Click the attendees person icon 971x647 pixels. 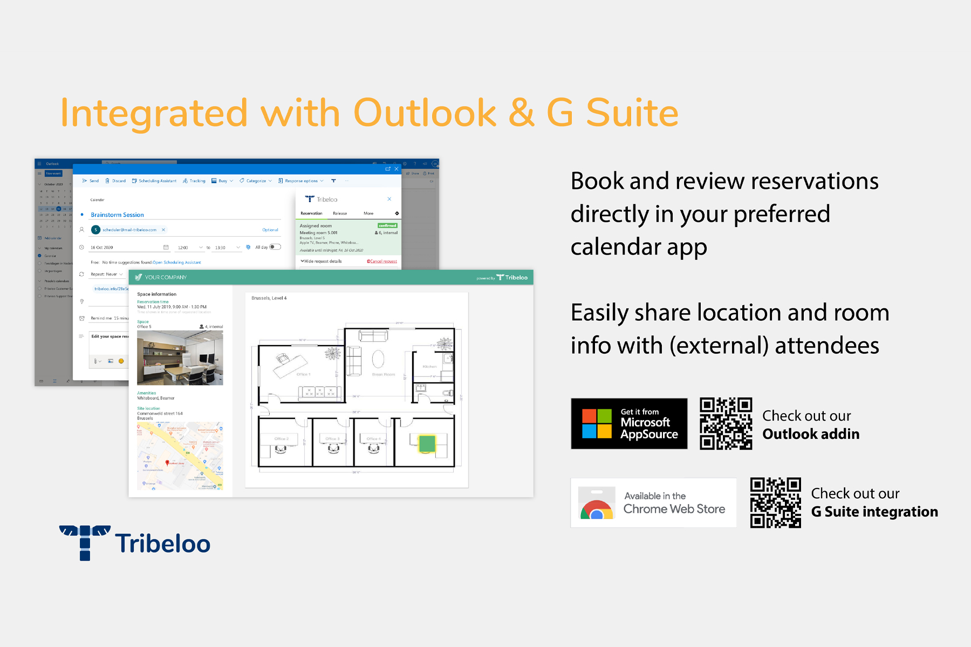pyautogui.click(x=82, y=230)
